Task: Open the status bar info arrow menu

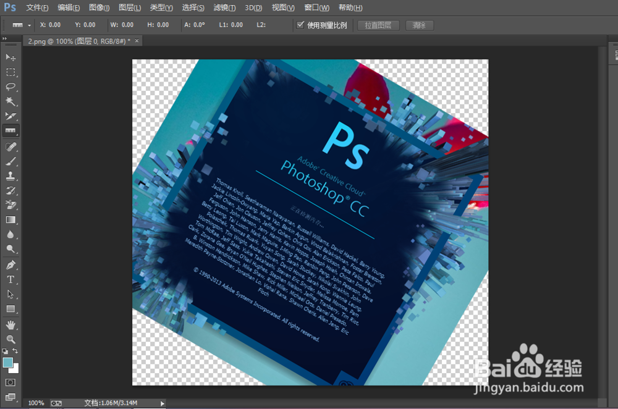Action: (x=162, y=403)
